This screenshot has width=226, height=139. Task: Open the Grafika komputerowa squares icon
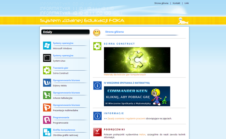tap(47, 132)
